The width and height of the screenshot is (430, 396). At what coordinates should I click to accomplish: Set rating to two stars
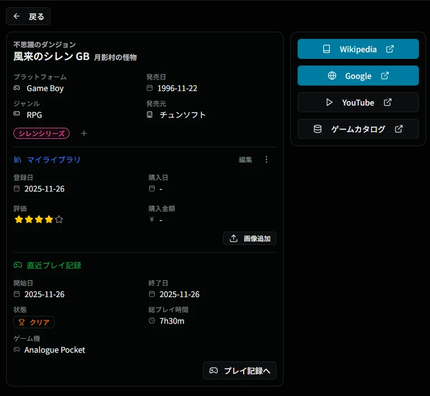click(29, 219)
